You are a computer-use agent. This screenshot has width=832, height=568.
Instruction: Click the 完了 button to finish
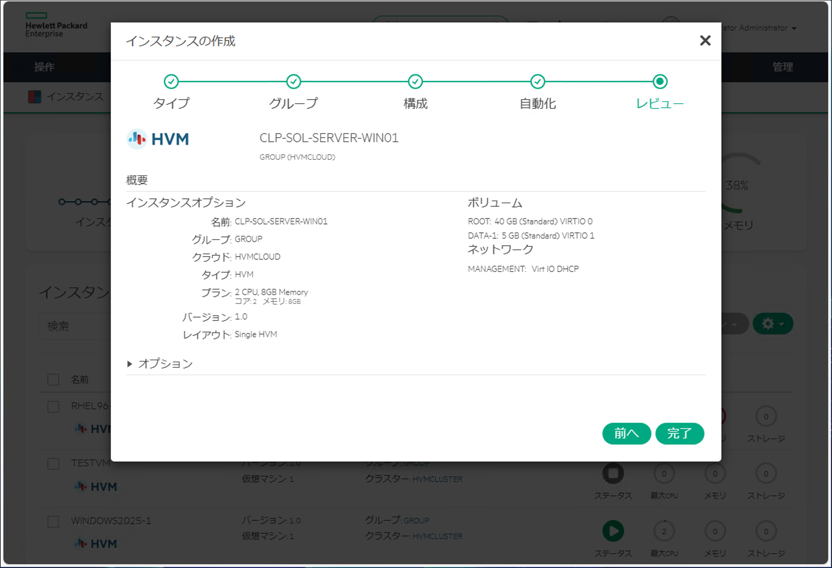click(679, 433)
